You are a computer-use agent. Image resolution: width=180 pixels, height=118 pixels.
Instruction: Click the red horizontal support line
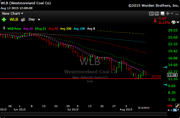coord(80,79)
